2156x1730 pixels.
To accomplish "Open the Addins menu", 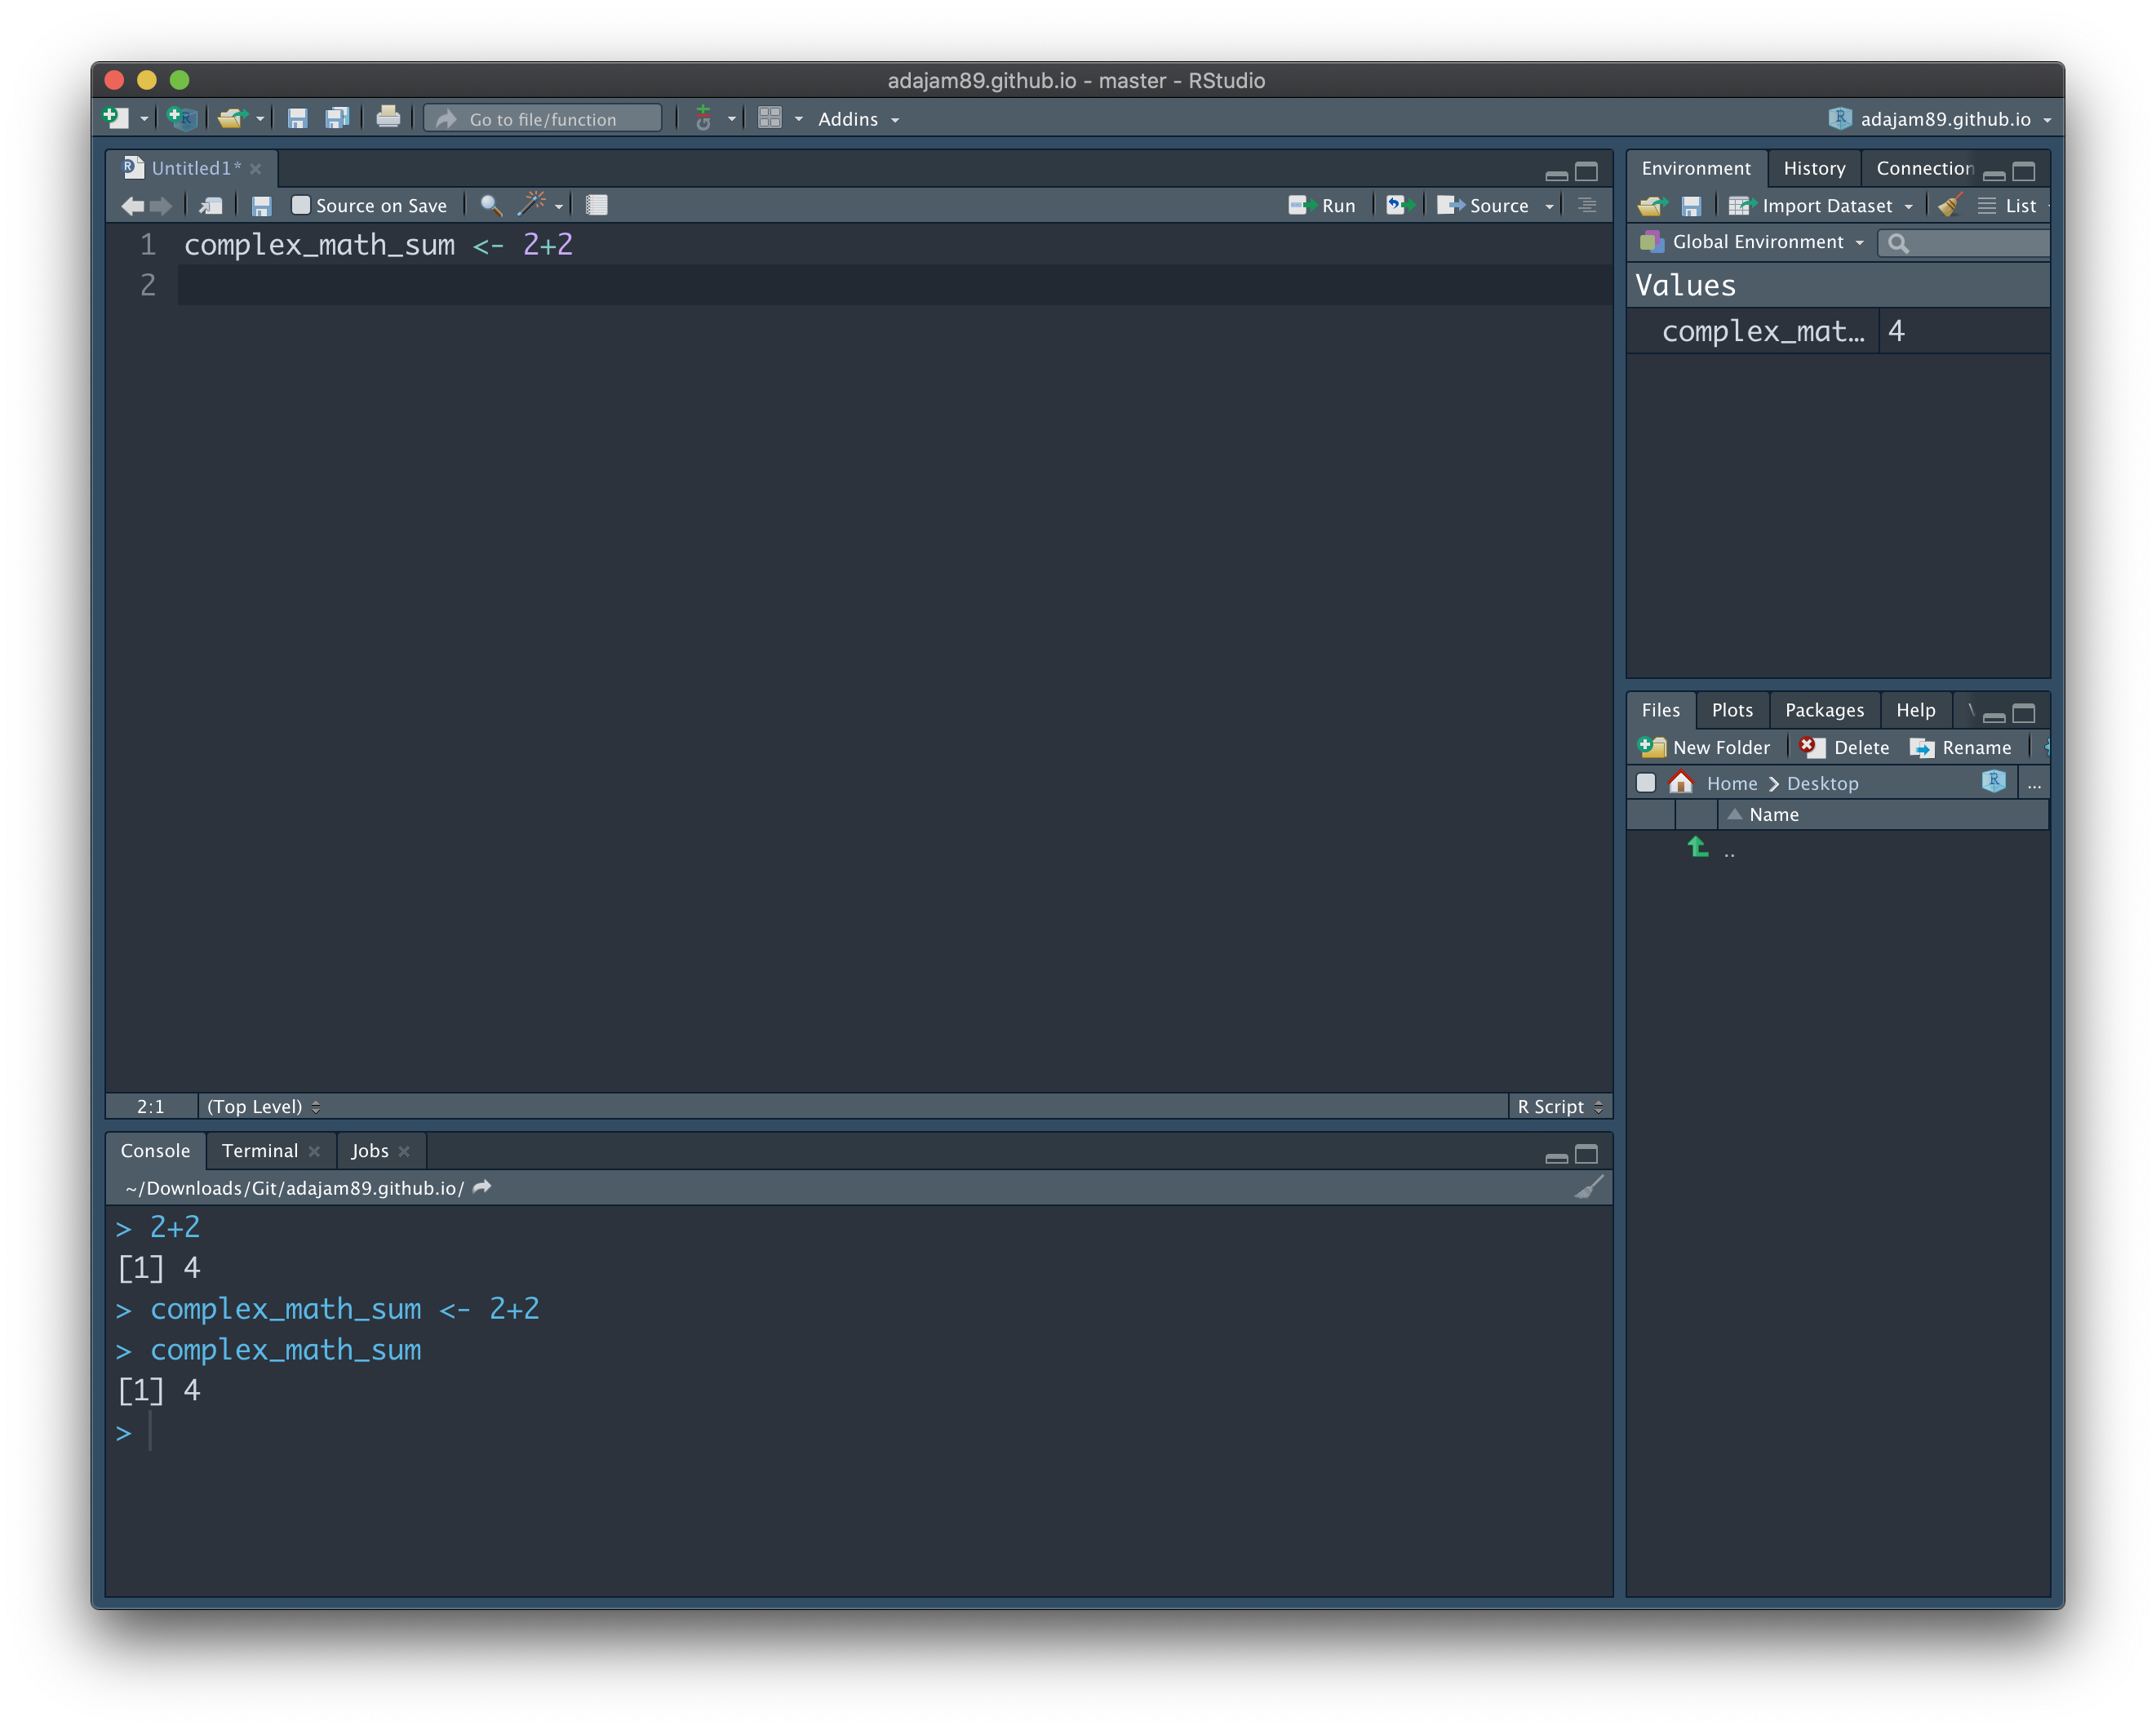I will click(858, 119).
